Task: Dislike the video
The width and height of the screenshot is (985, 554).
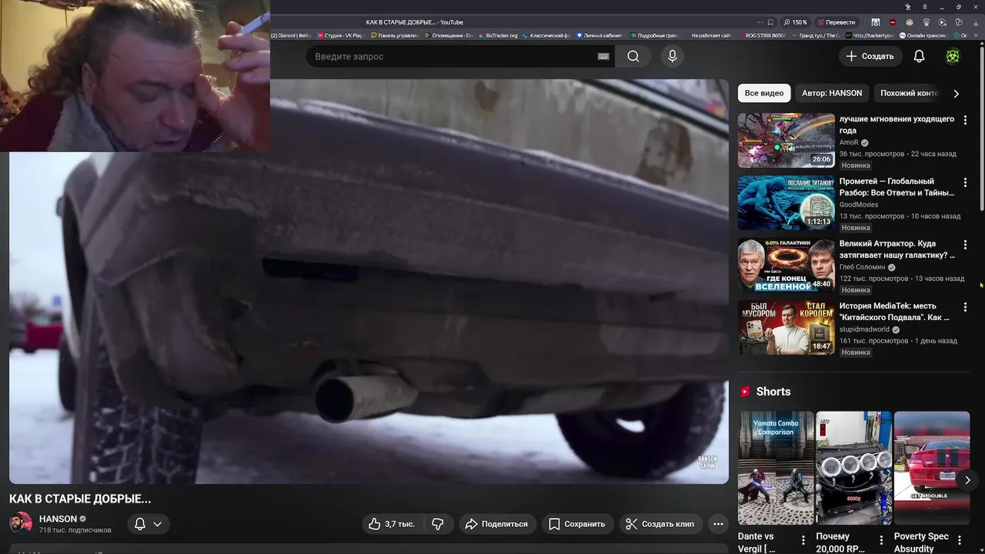Action: 438,524
